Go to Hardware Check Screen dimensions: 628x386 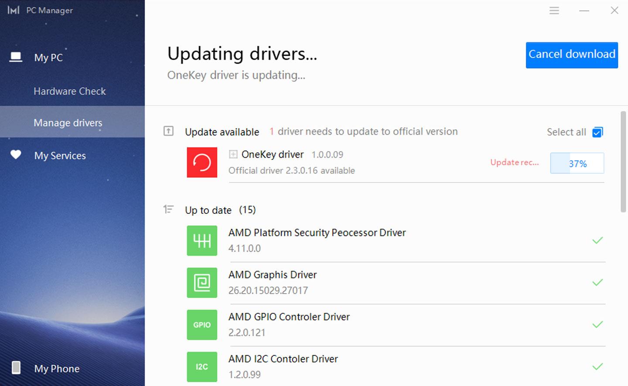69,91
